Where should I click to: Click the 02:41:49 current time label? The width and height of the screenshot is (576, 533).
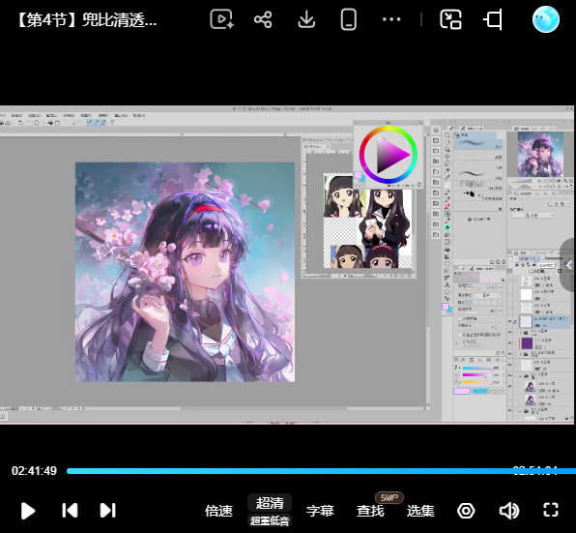coord(34,471)
